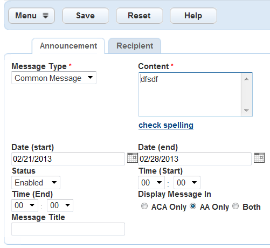Open Time (End) minute dropdown
The image size is (270, 248).
[x=60, y=205]
